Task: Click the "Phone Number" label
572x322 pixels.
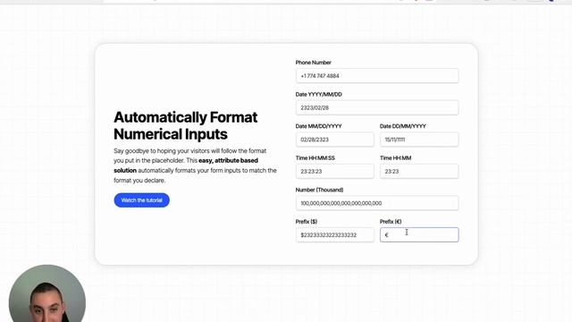Action: [314, 63]
